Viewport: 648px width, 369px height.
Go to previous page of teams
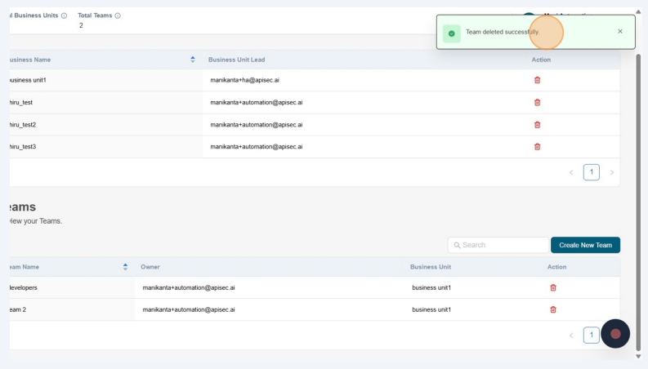571,335
